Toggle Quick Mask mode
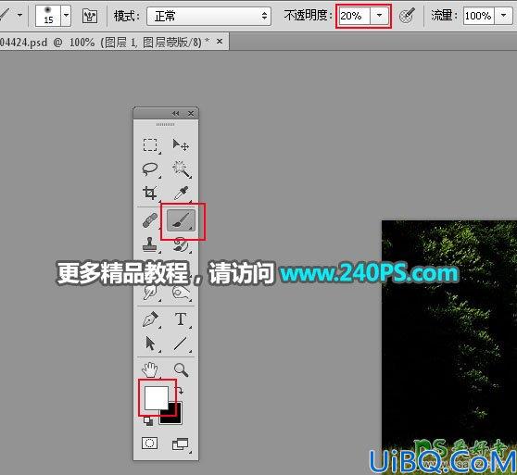Image resolution: width=517 pixels, height=475 pixels. pyautogui.click(x=150, y=443)
